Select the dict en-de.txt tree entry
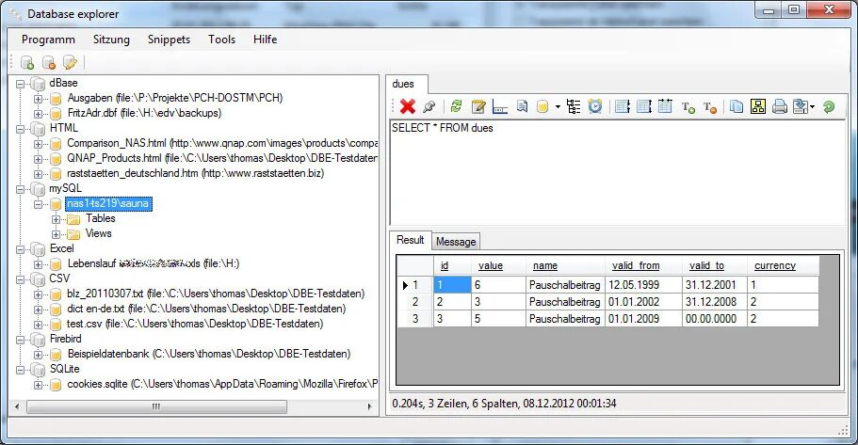The height and width of the screenshot is (445, 858). [x=206, y=309]
